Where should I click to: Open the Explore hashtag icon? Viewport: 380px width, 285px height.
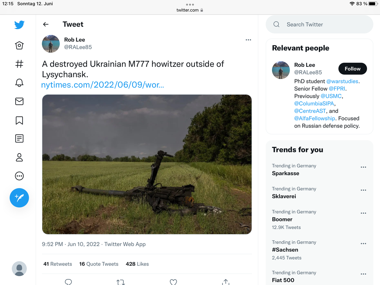coord(19,64)
